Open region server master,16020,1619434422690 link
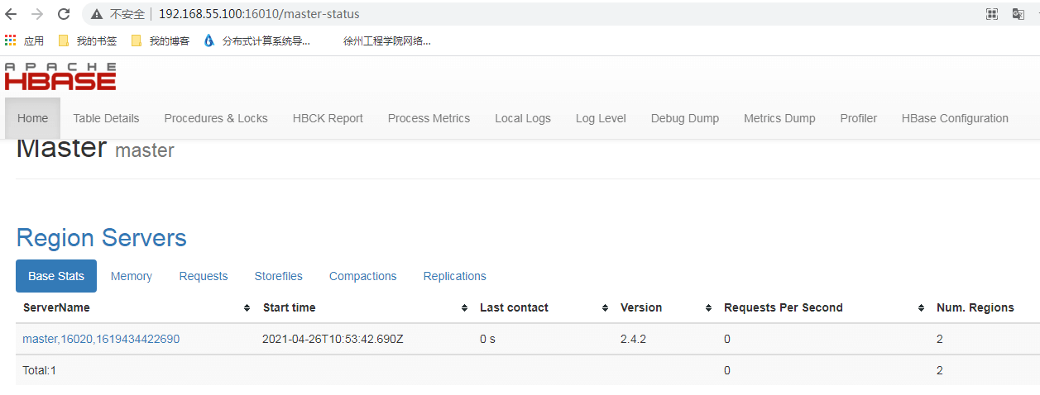1040x395 pixels. (101, 339)
